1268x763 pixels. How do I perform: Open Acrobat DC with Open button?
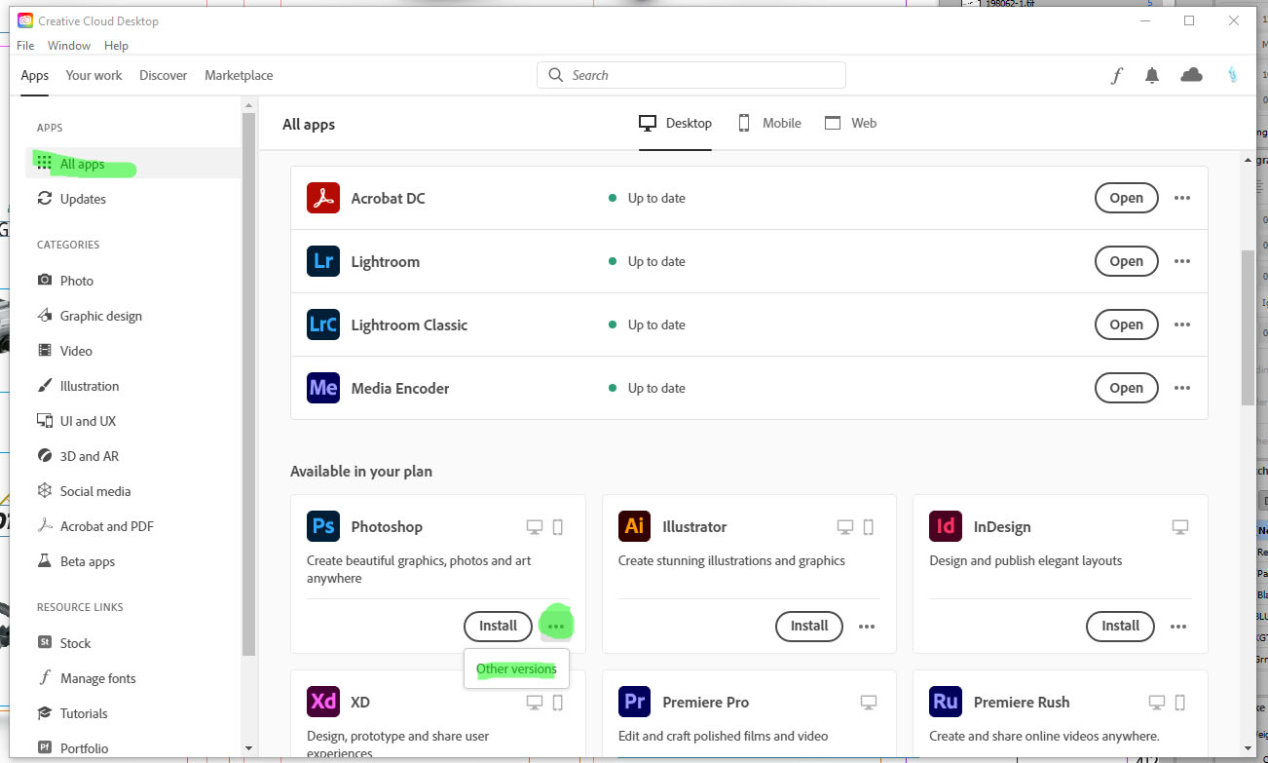1127,198
